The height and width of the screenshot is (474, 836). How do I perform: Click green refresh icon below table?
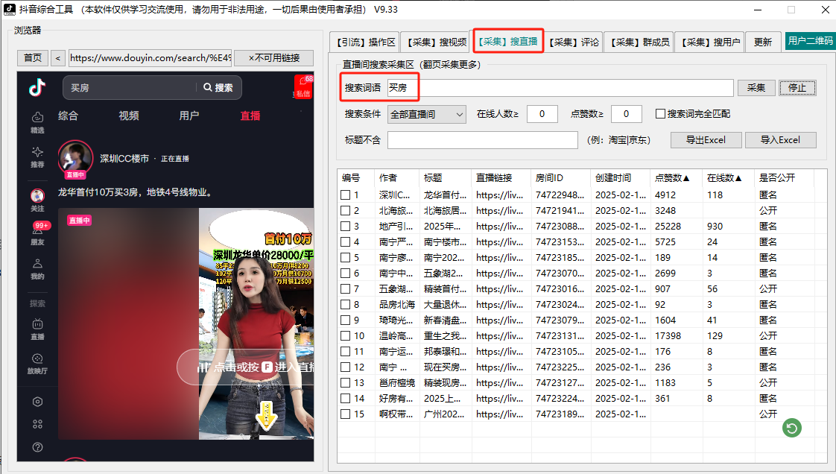pos(792,428)
